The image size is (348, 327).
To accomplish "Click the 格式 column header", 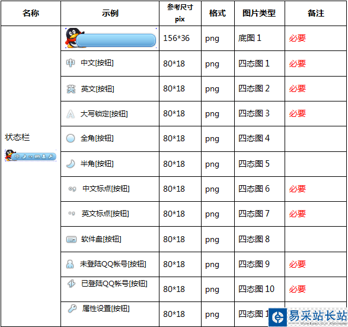I will pos(218,13).
